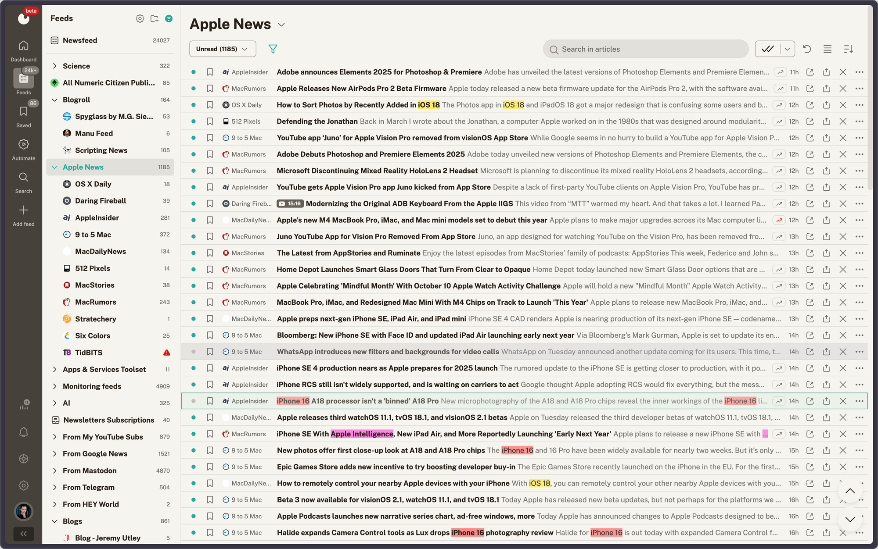Expand the Apps & Services Toolset section
Image resolution: width=878 pixels, height=549 pixels.
tap(55, 369)
